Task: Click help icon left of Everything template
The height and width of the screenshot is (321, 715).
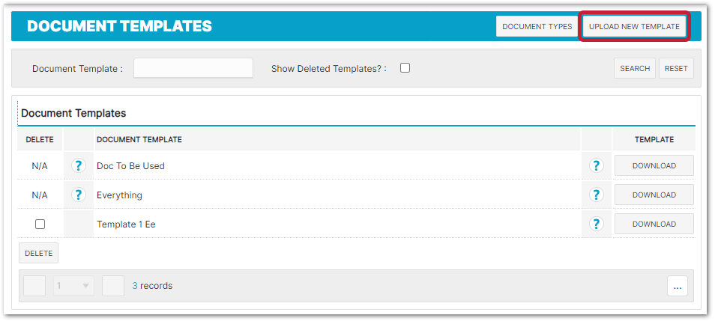Action: point(79,195)
